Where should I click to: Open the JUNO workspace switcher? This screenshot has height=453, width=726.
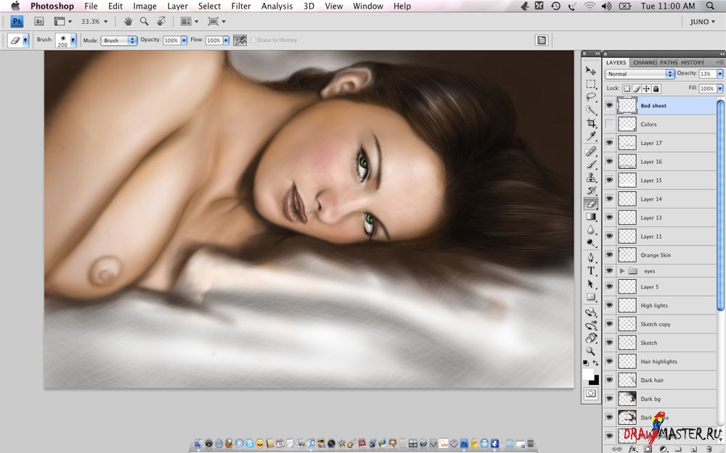[x=702, y=22]
